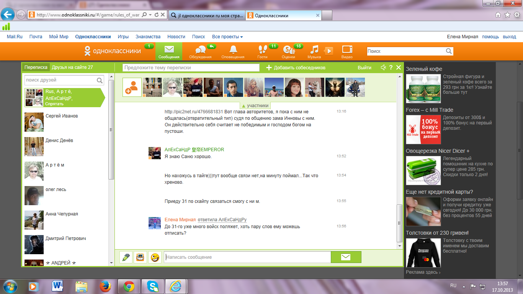Close the active Одноклассники browser tab
This screenshot has width=523, height=294.
[x=317, y=15]
